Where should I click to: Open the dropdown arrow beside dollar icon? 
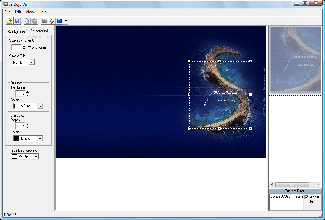point(66,21)
